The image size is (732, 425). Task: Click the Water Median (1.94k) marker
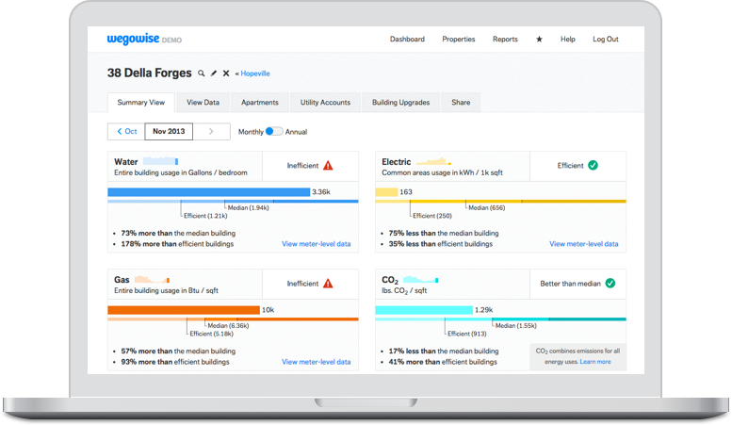pos(248,208)
